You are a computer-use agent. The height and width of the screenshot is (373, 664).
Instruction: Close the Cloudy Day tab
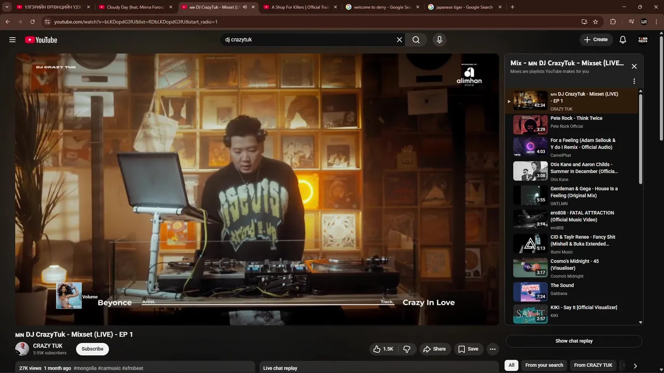point(171,7)
